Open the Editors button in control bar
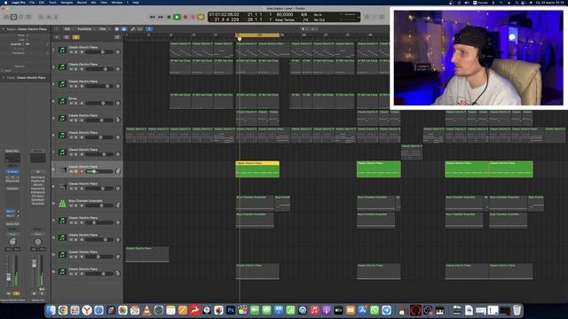568x319 pixels. [56, 17]
